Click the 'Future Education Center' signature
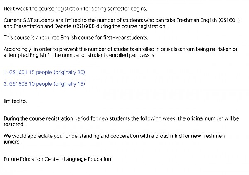 tap(32, 159)
